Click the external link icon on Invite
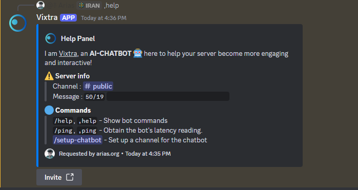 click(70, 177)
